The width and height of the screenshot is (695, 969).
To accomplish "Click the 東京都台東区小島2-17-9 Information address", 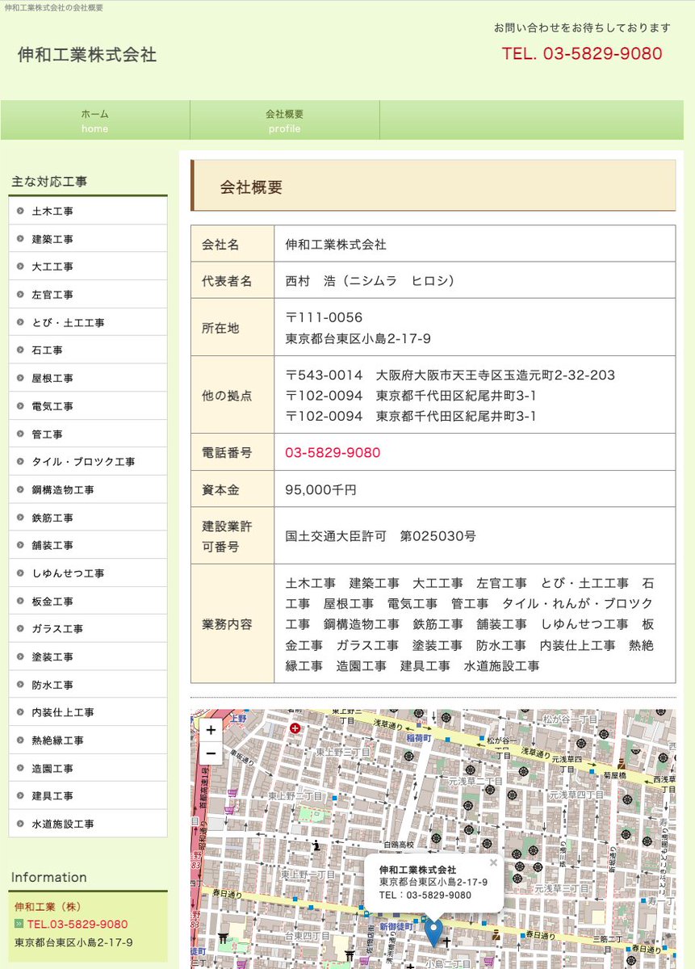I will tap(73, 942).
